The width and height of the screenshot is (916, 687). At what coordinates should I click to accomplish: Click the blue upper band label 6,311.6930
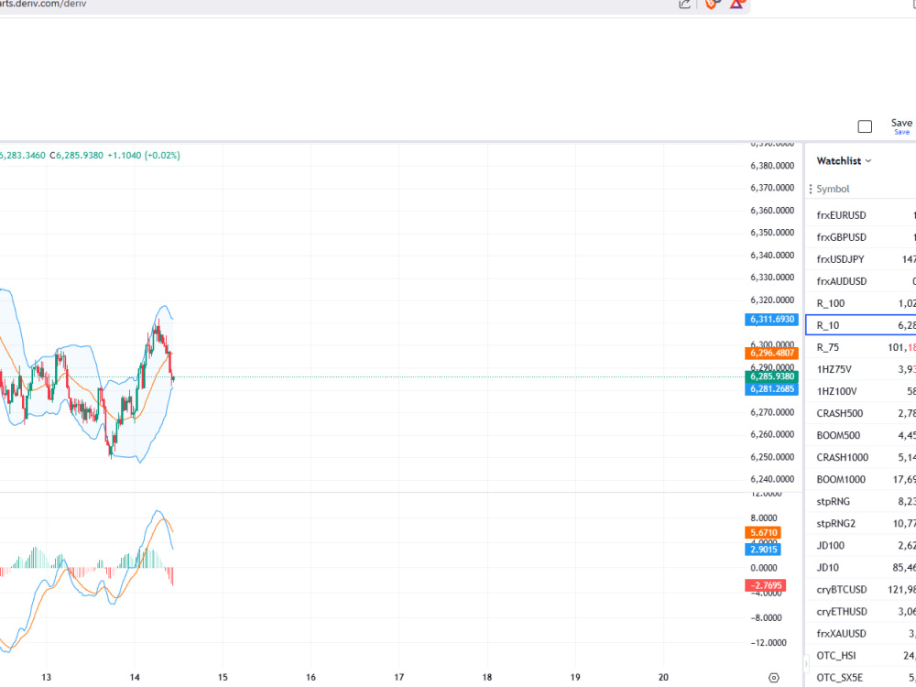[771, 319]
